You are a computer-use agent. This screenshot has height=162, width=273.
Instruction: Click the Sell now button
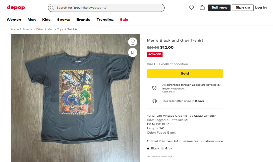coord(219,8)
